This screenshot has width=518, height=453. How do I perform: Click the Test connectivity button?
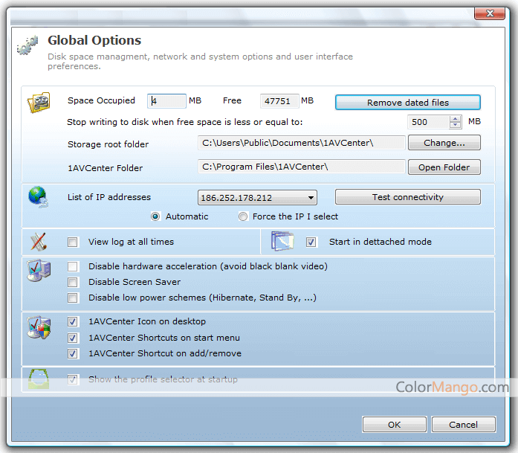407,197
